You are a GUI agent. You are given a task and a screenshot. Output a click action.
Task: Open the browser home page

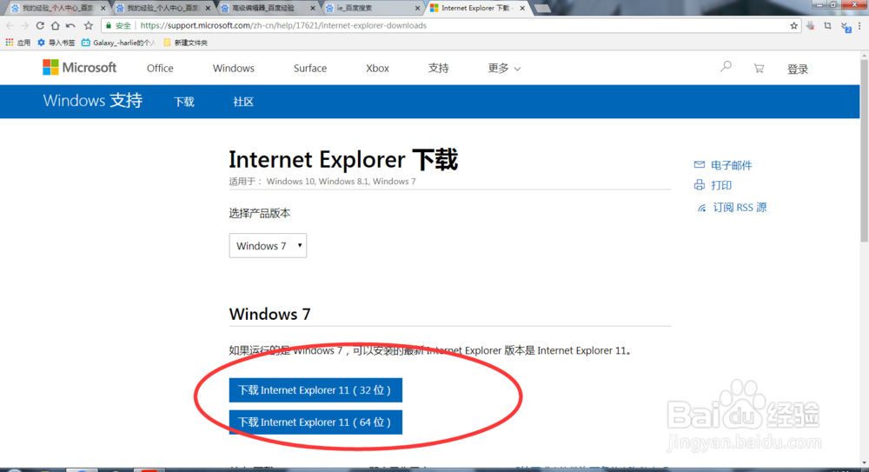tap(55, 25)
